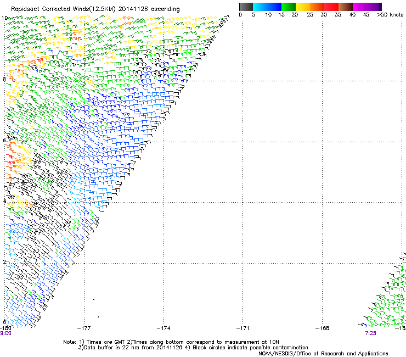Click the latitude label 2
This screenshot has height=357, width=406.
pos(4,261)
